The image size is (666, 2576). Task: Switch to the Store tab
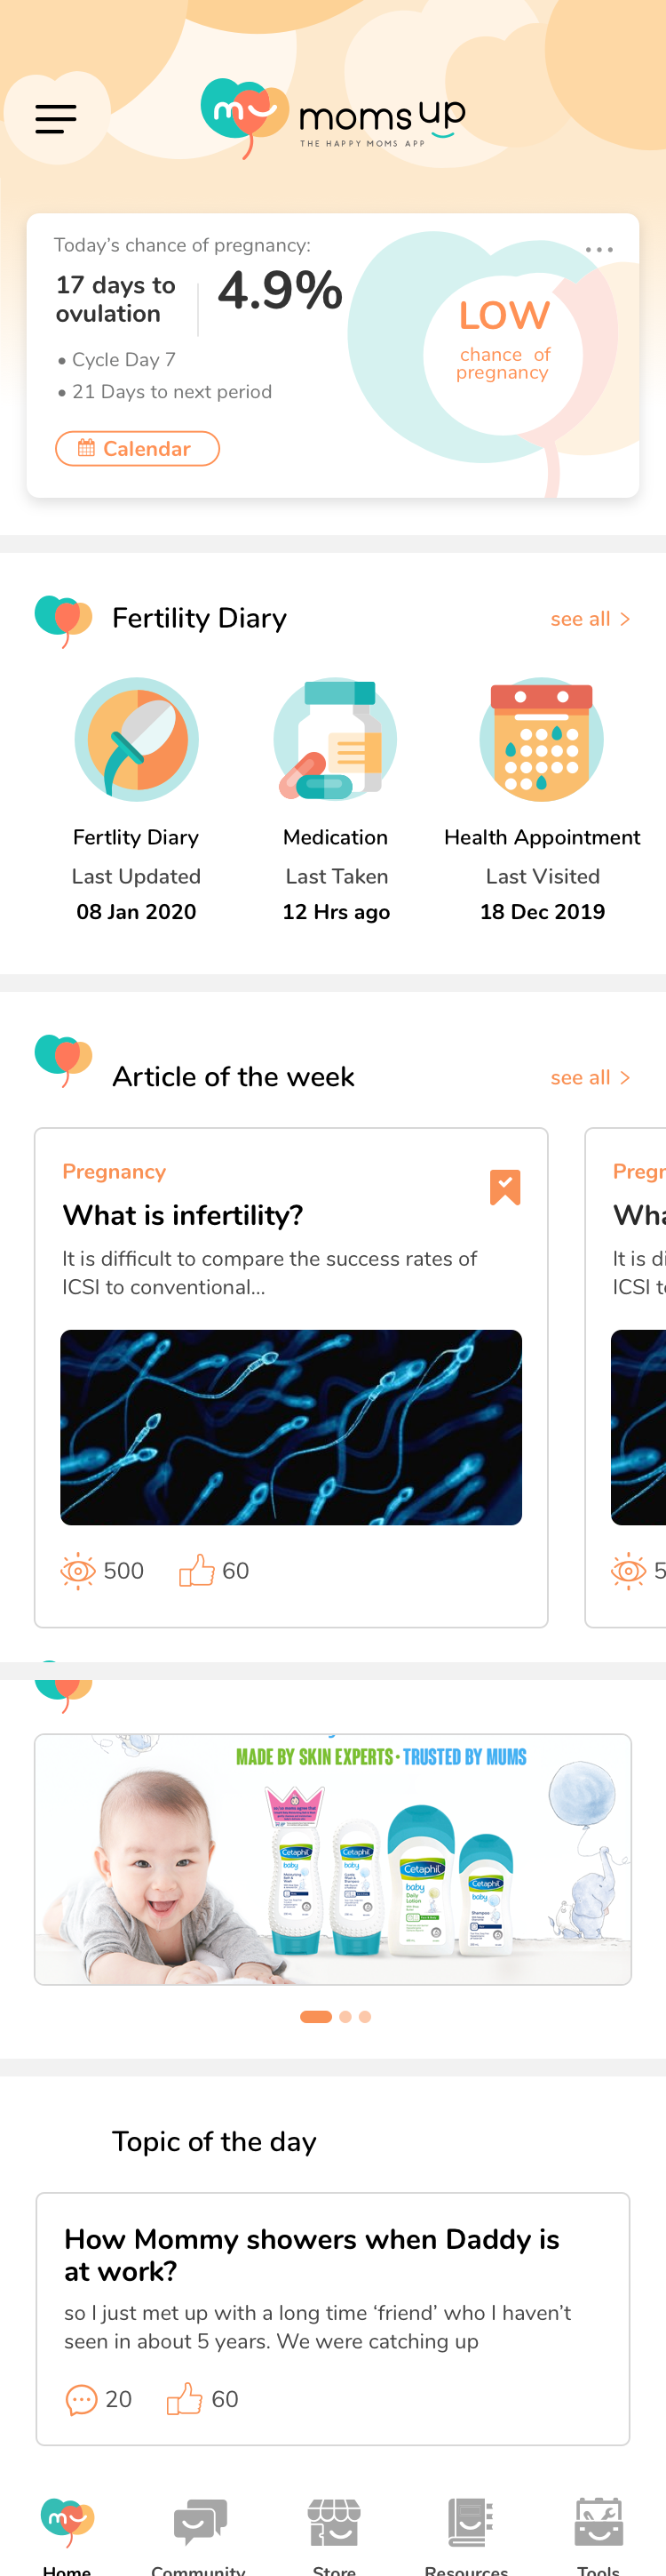tap(334, 2530)
